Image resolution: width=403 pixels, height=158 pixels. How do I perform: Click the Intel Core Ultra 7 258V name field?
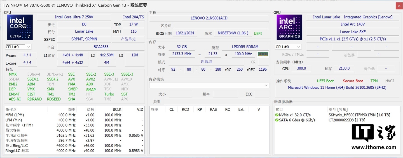74,17
